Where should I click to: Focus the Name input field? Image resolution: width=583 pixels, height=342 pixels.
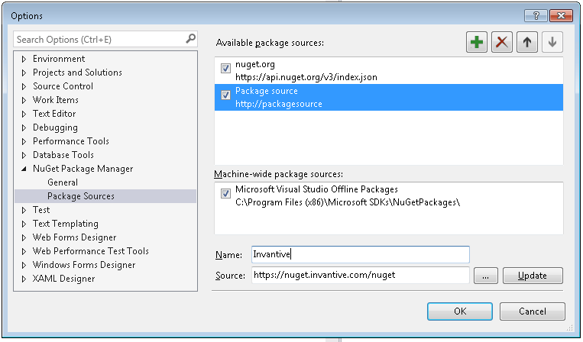click(361, 254)
